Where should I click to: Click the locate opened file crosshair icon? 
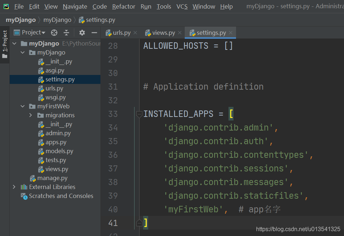click(54, 33)
